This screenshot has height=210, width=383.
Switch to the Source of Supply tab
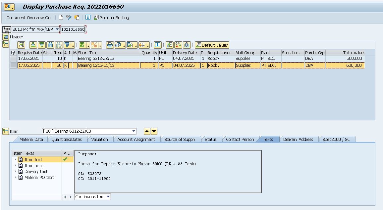coord(180,139)
